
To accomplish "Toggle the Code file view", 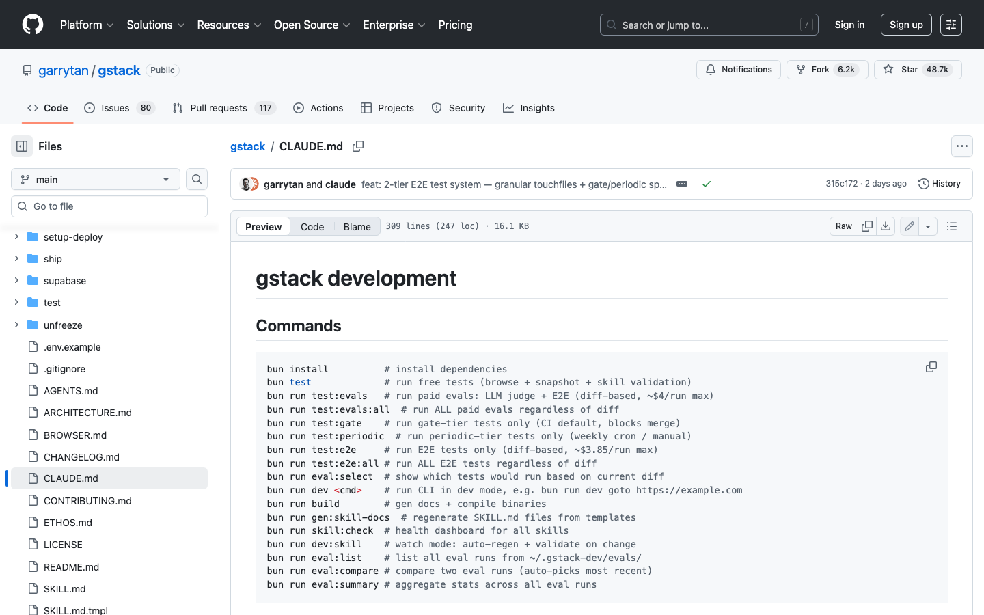I will 312,226.
